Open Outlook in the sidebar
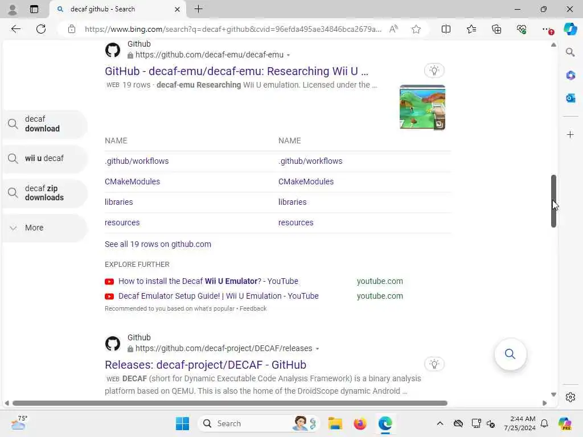Screen dimensions: 583x437 click(570, 98)
